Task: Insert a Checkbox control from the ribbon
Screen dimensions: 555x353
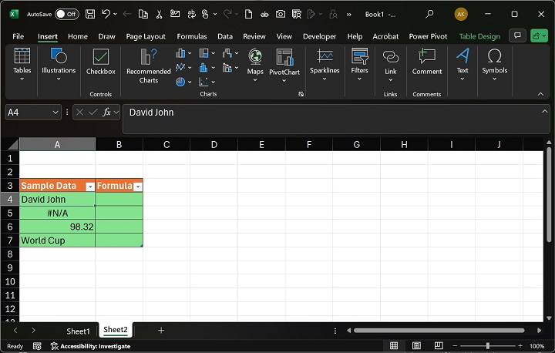Action: [100, 63]
